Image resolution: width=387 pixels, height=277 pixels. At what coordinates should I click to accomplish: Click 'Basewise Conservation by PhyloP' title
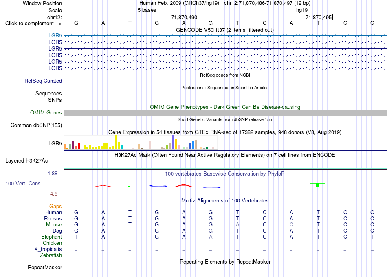[225, 174]
